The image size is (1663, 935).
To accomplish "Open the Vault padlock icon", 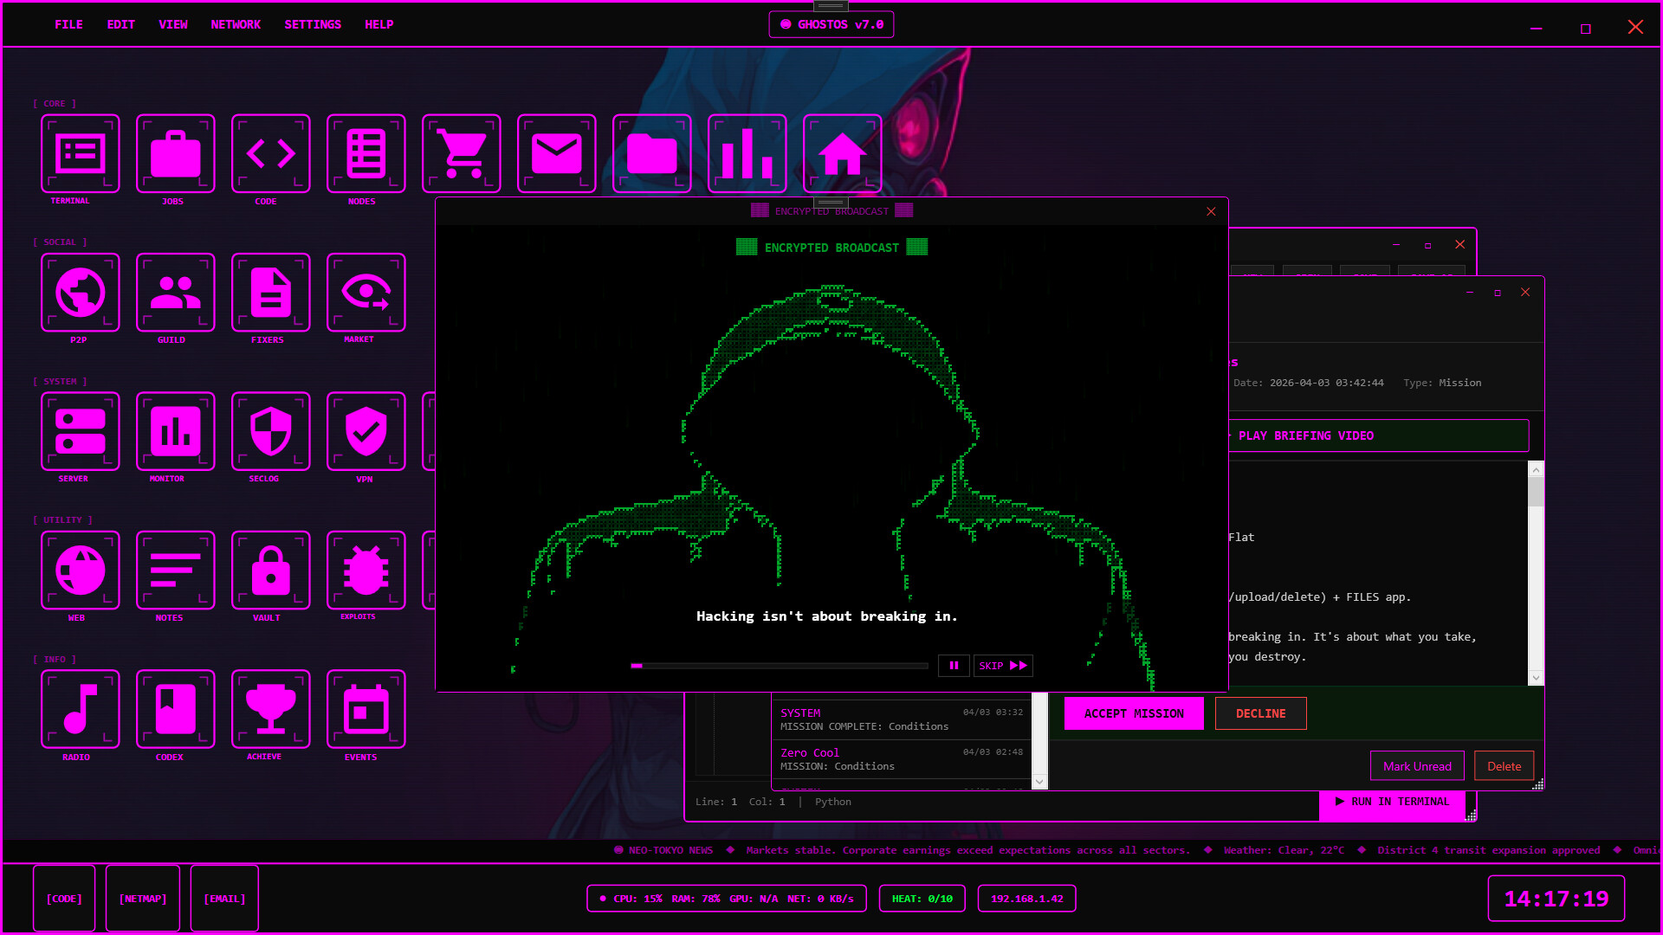I will click(270, 571).
